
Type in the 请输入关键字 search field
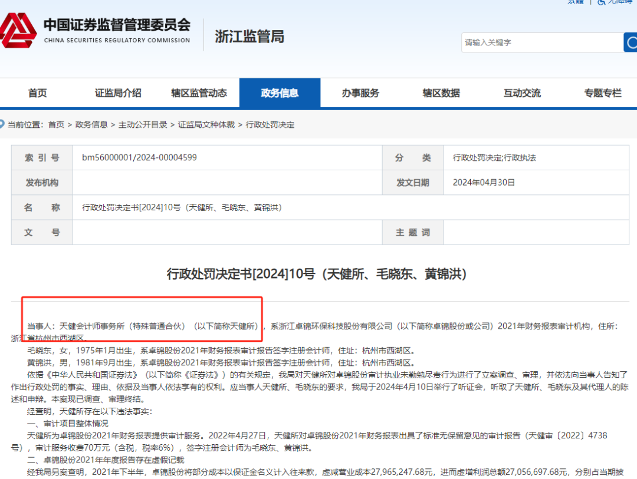[541, 42]
